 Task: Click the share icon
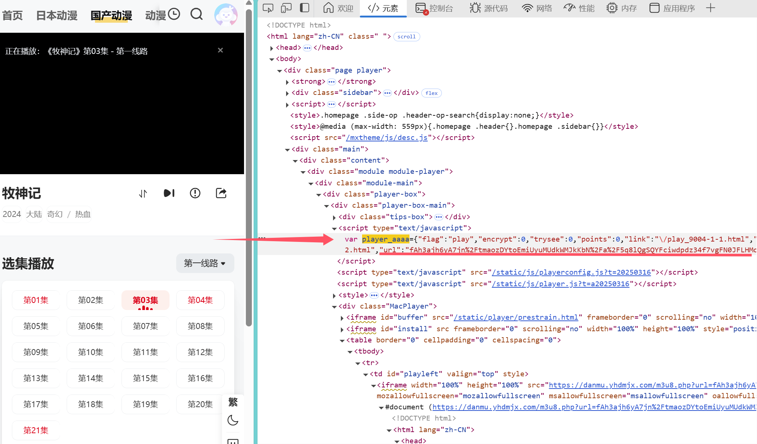[221, 193]
